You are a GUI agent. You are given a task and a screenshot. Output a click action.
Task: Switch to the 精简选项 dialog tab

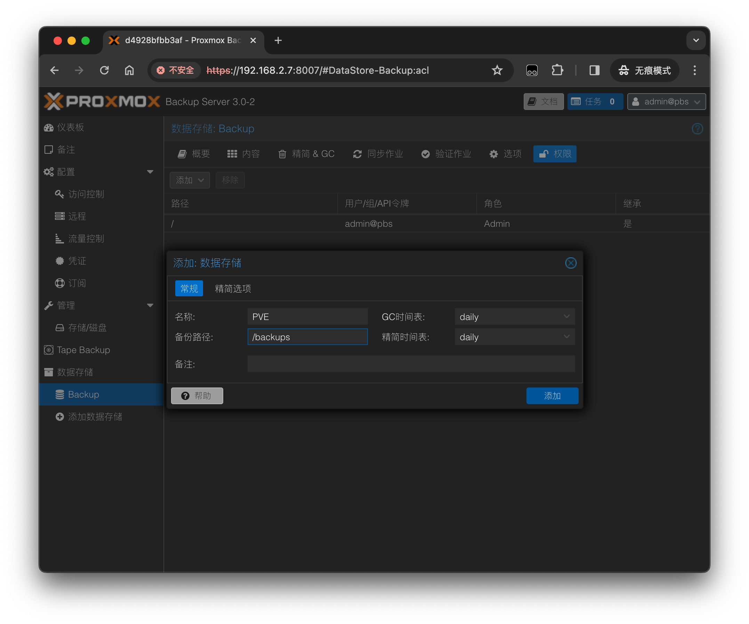(233, 288)
